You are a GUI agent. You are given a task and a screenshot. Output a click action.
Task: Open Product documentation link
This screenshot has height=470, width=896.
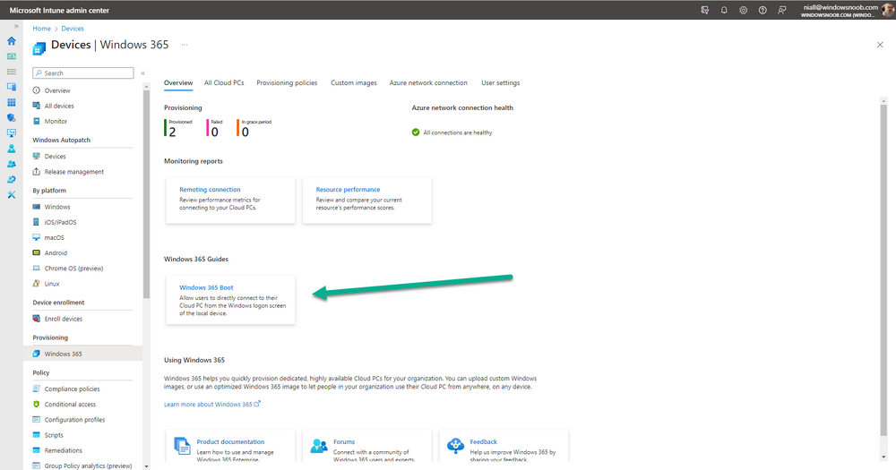coord(230,442)
